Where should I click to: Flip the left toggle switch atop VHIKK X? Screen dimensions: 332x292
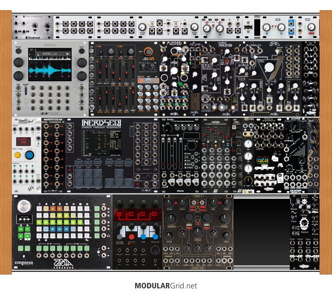pyautogui.click(x=194, y=203)
